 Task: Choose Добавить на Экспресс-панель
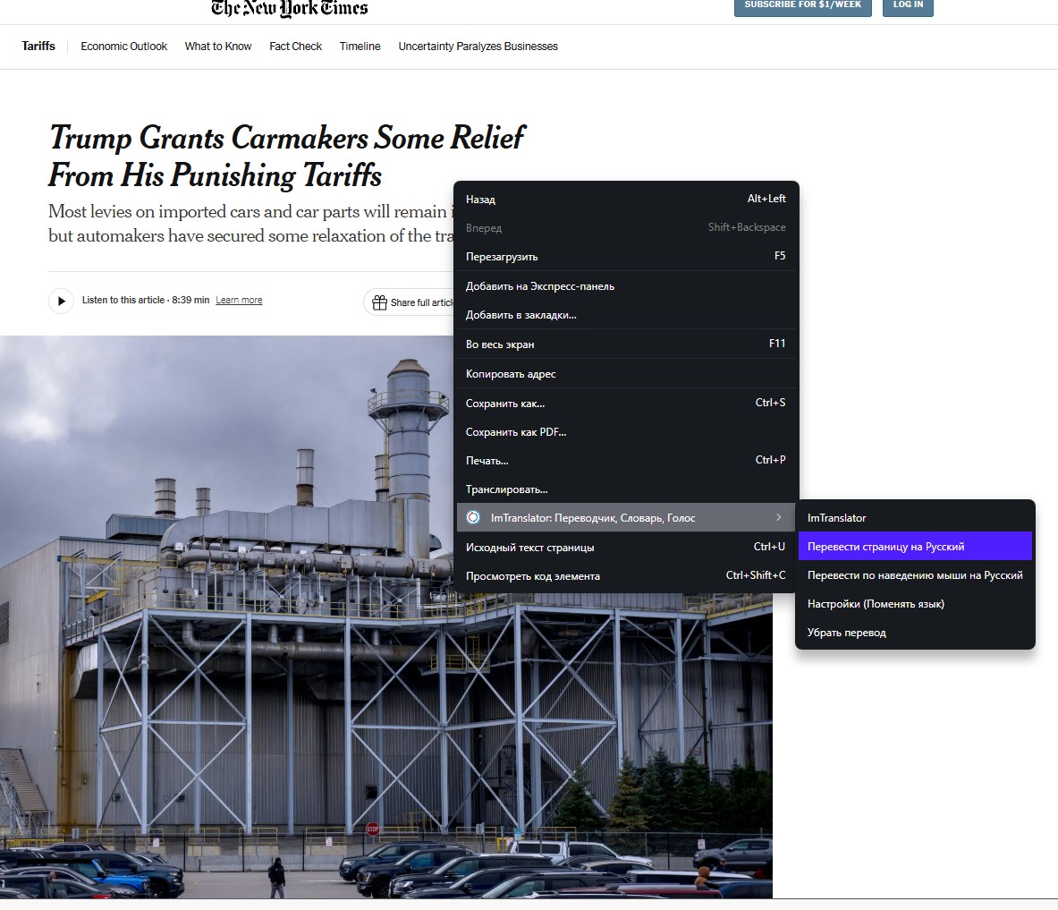[627, 286]
